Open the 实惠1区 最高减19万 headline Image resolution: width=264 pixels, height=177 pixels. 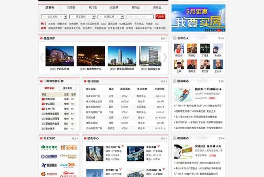tap(208, 146)
